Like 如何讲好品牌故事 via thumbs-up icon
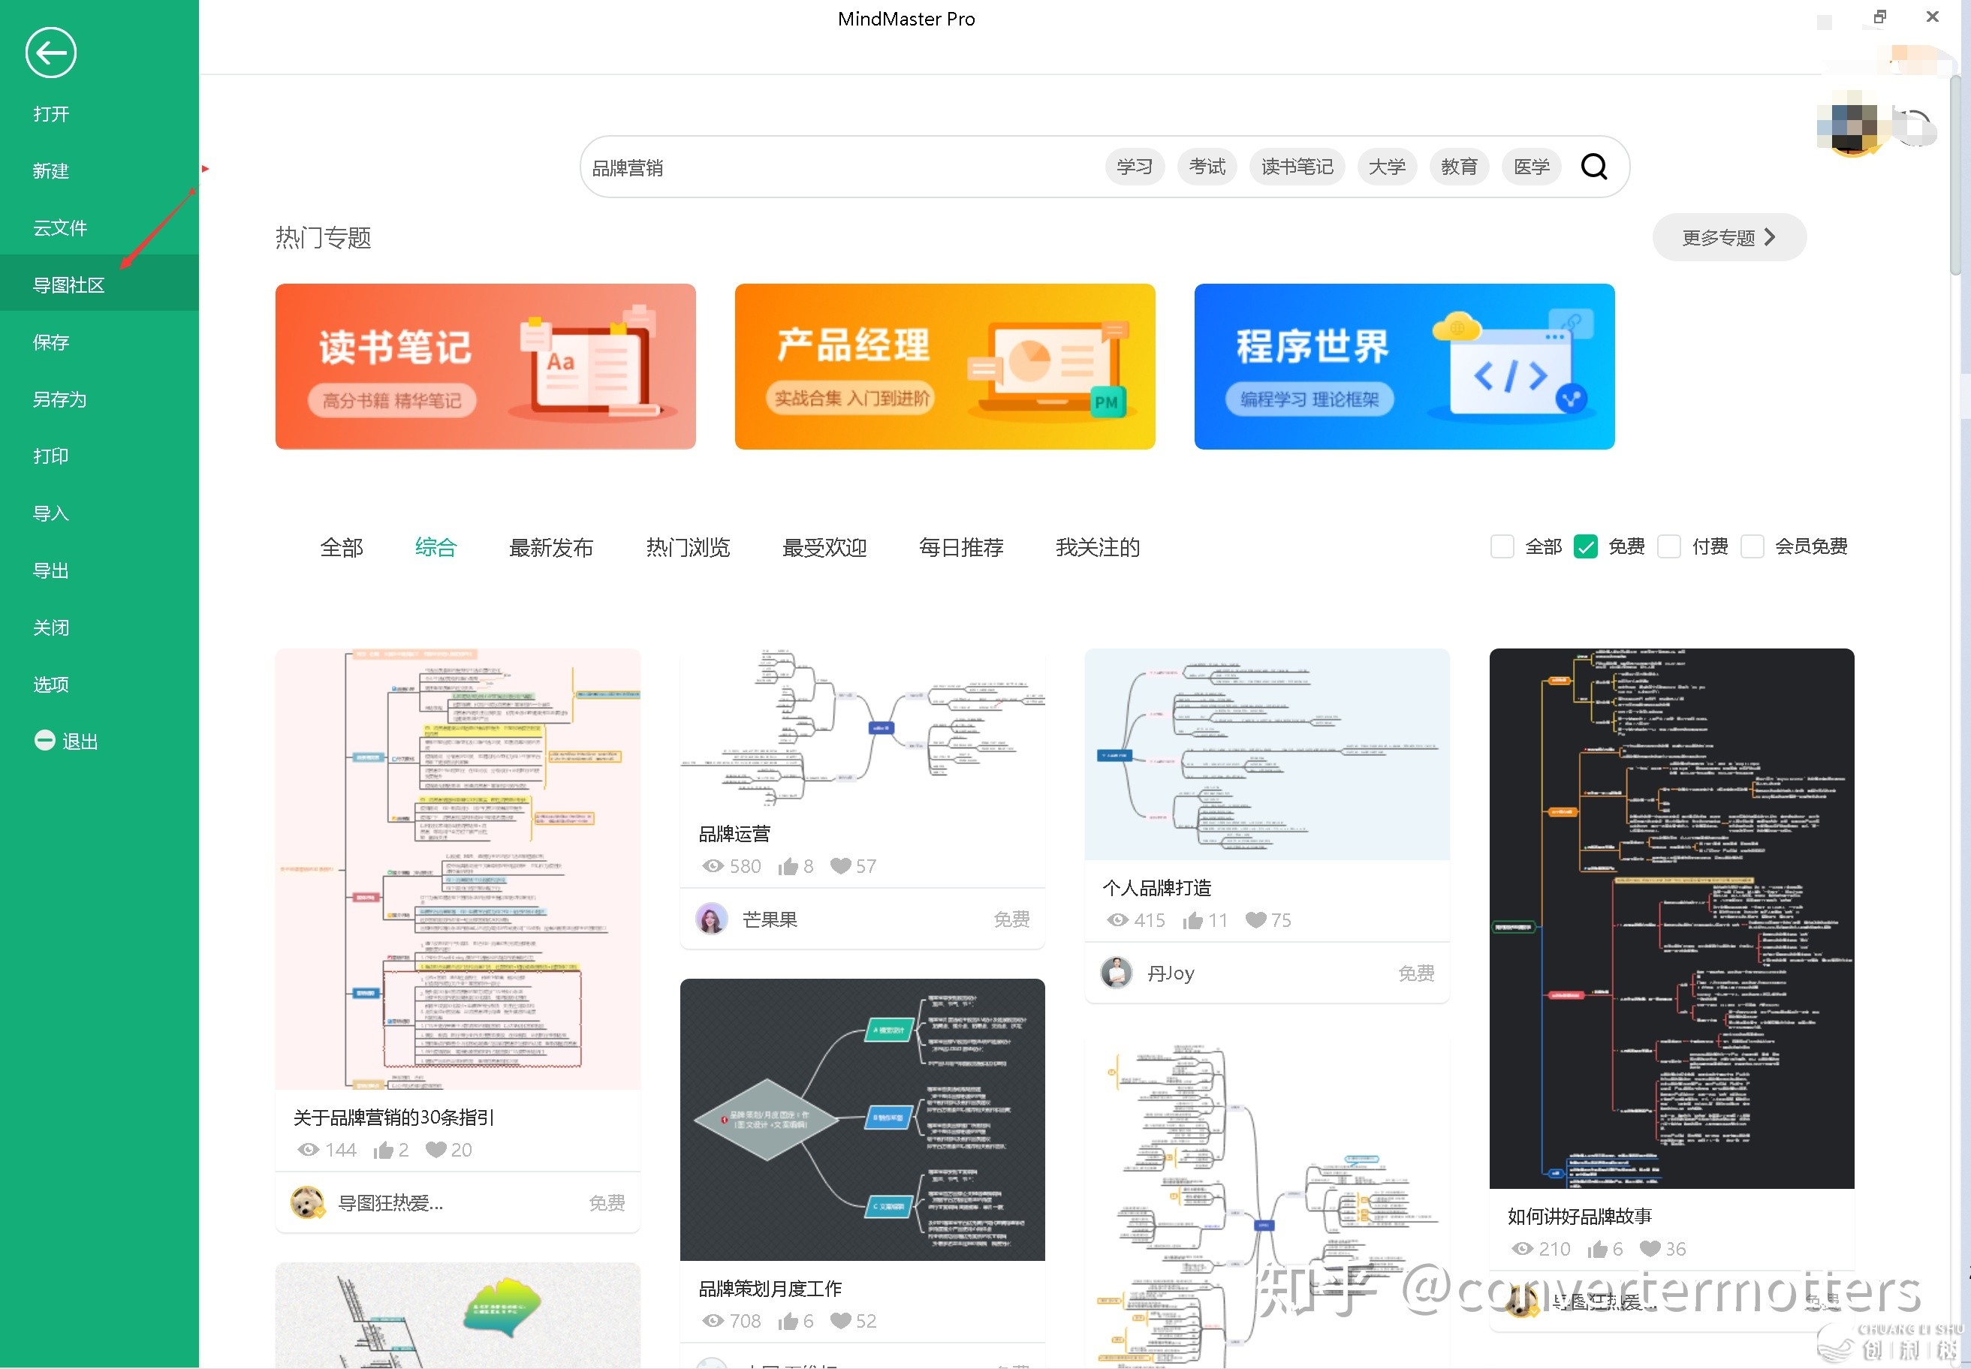The width and height of the screenshot is (1971, 1369). [x=1597, y=1250]
